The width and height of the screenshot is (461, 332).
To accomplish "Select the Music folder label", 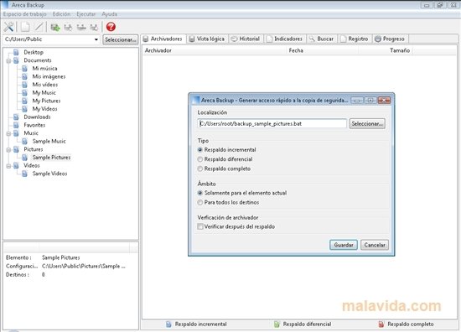I will pos(31,133).
